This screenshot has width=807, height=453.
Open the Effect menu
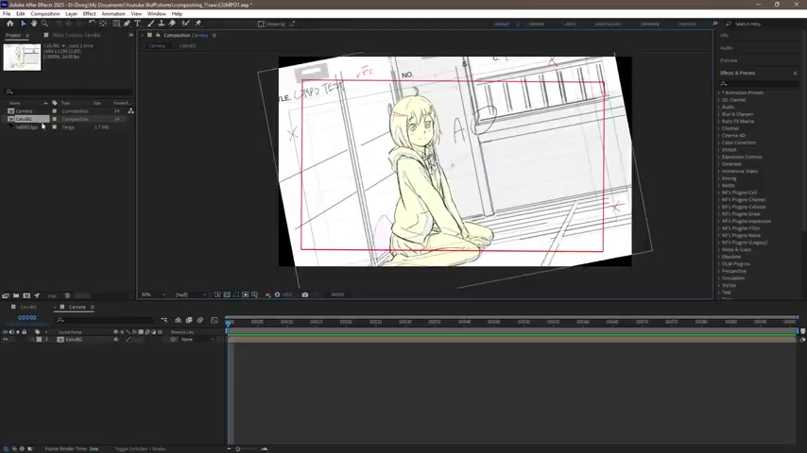tap(89, 14)
